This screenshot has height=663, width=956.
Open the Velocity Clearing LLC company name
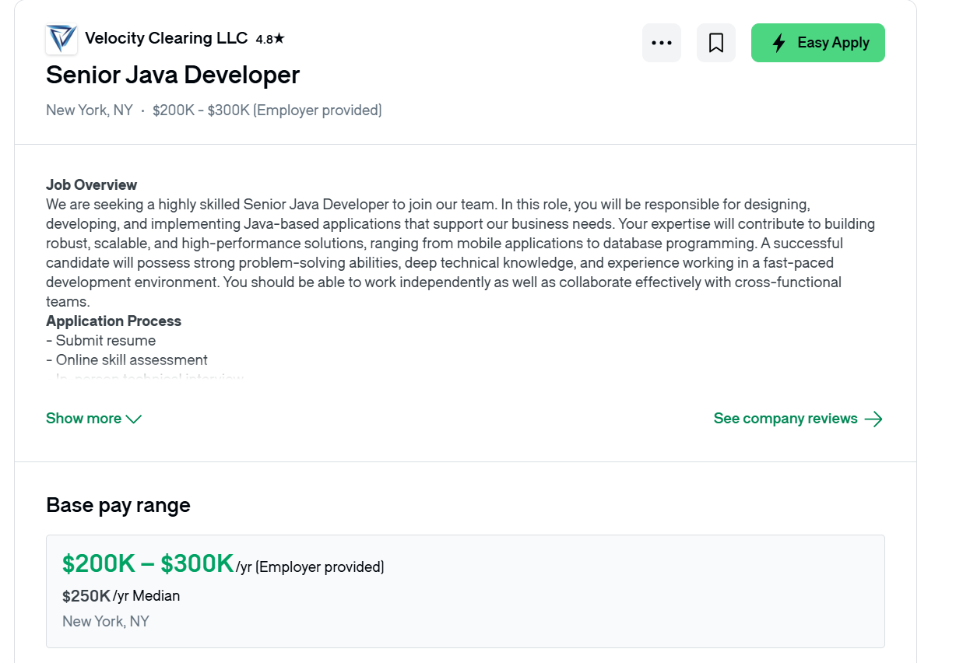166,38
